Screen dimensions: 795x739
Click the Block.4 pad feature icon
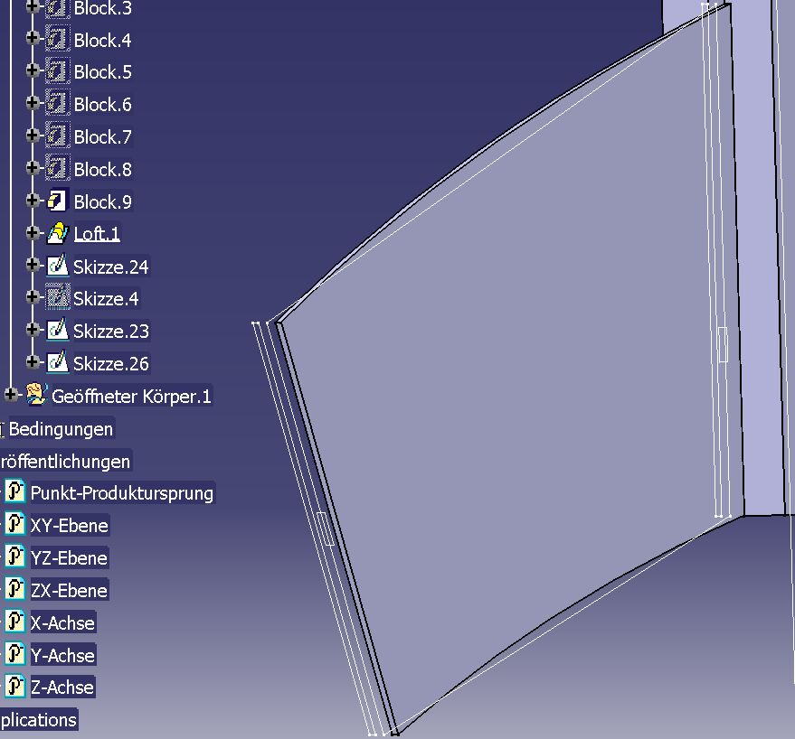point(57,39)
